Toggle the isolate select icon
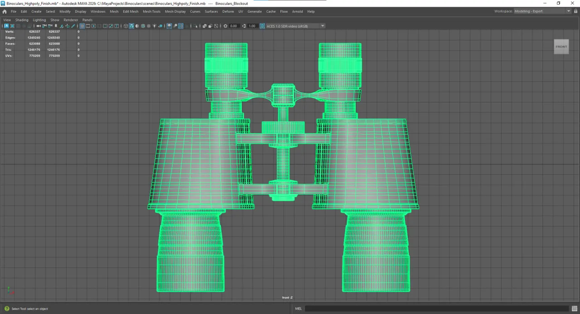580x314 pixels. click(x=169, y=26)
